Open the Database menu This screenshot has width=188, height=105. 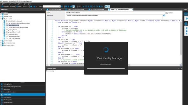click(x=4, y=4)
